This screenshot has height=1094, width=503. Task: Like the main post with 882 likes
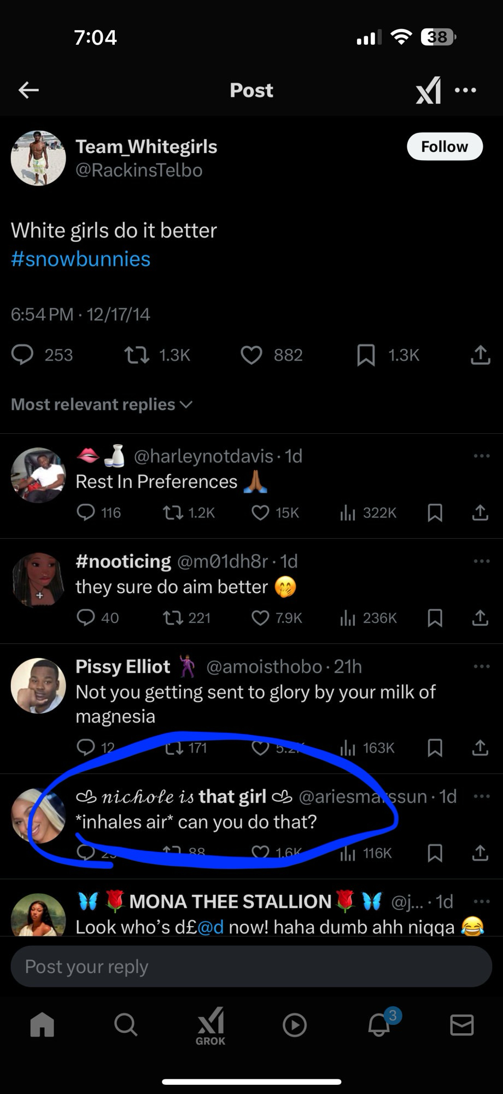click(251, 356)
